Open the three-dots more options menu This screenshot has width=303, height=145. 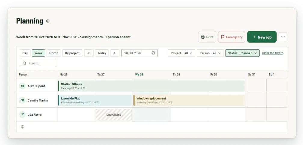pyautogui.click(x=283, y=37)
